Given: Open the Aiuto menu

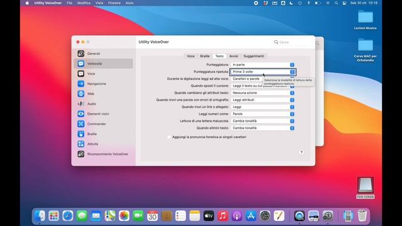Looking at the screenshot, I should tap(129, 3).
